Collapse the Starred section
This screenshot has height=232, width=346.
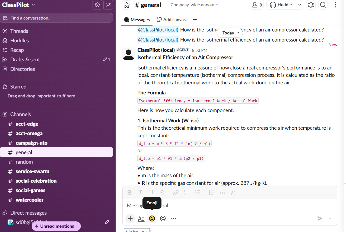pyautogui.click(x=18, y=87)
